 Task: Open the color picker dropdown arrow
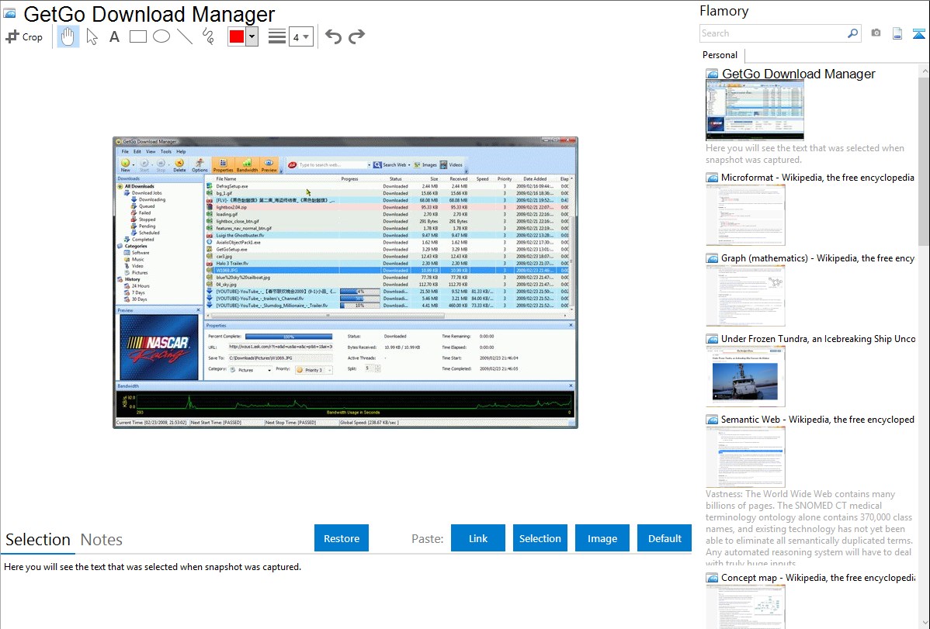(252, 36)
